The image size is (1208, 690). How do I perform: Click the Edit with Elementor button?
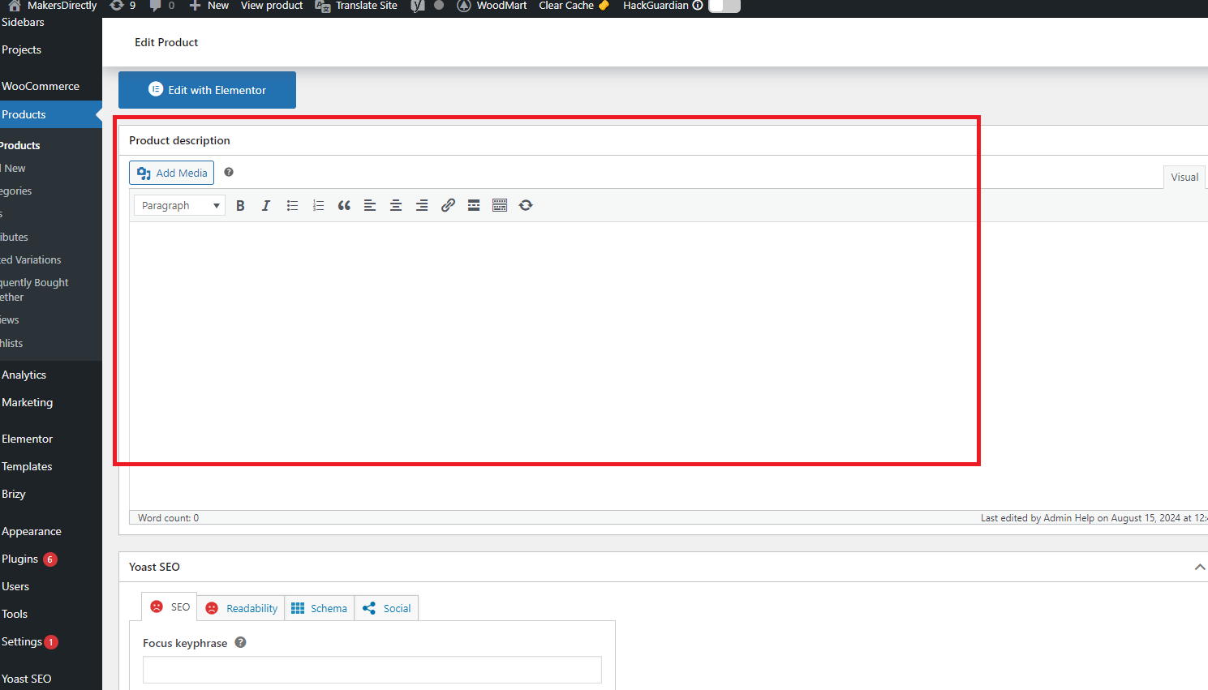point(207,90)
